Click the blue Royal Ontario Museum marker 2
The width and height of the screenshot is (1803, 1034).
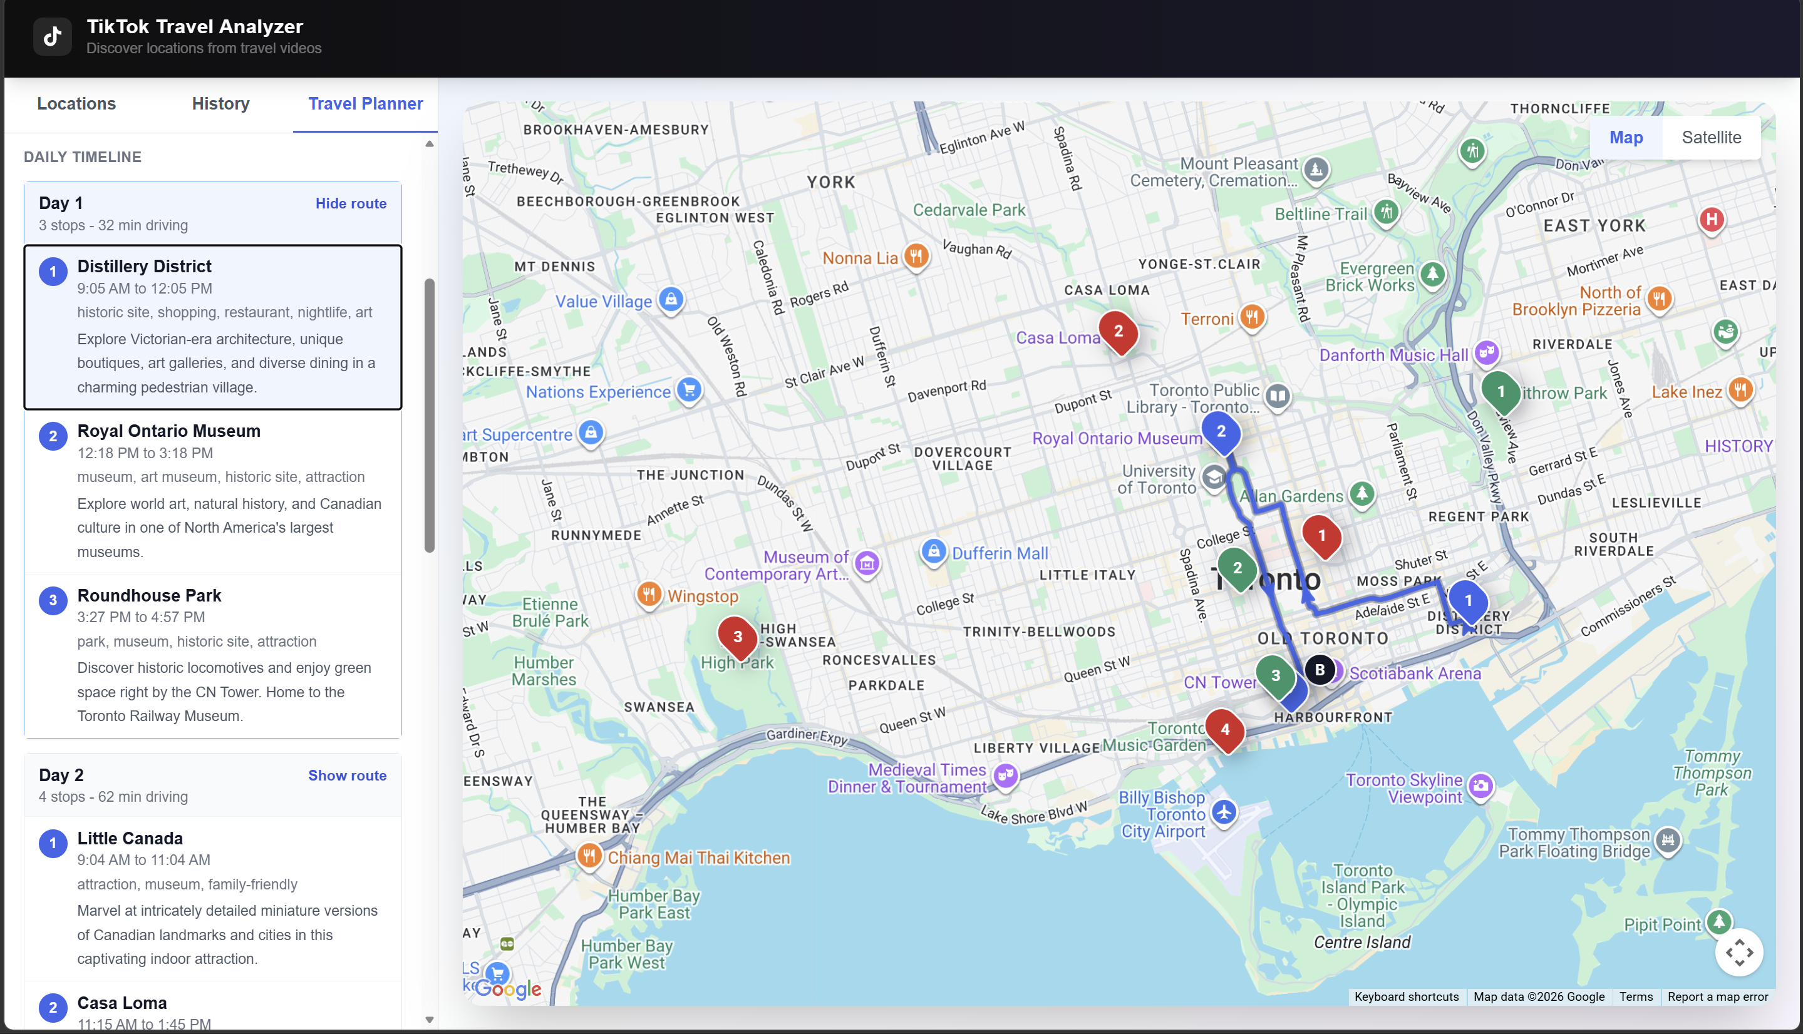[1221, 431]
